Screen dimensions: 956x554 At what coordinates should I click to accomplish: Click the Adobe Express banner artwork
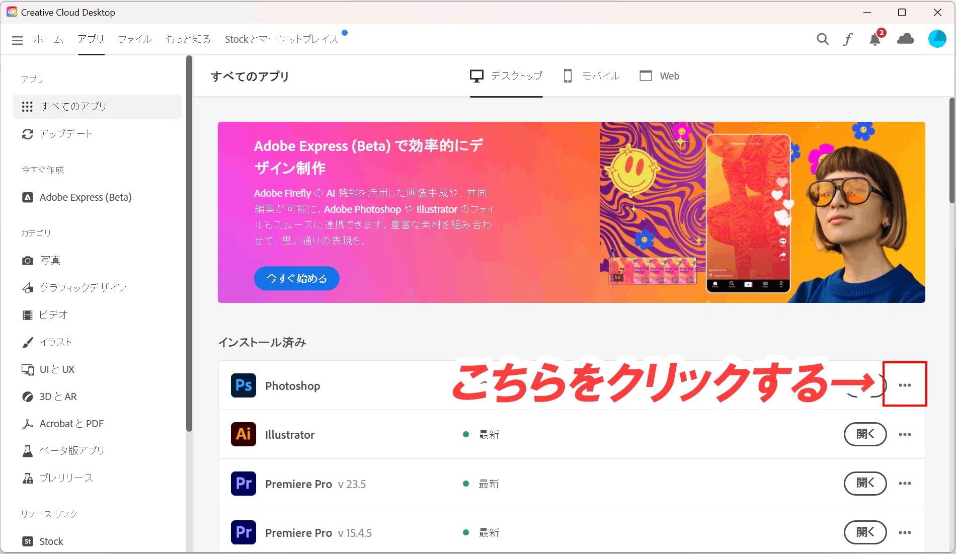pyautogui.click(x=762, y=212)
